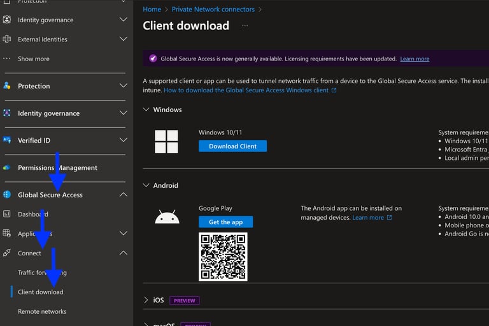Click the upper Identity governance sidebar icon

(x=6, y=19)
